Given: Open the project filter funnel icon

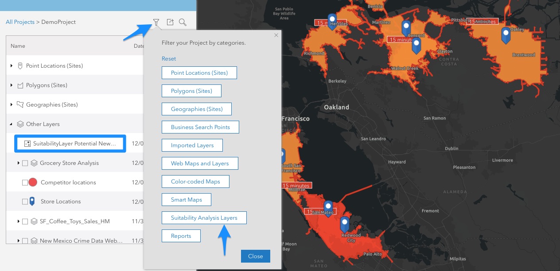Looking at the screenshot, I should (x=156, y=22).
